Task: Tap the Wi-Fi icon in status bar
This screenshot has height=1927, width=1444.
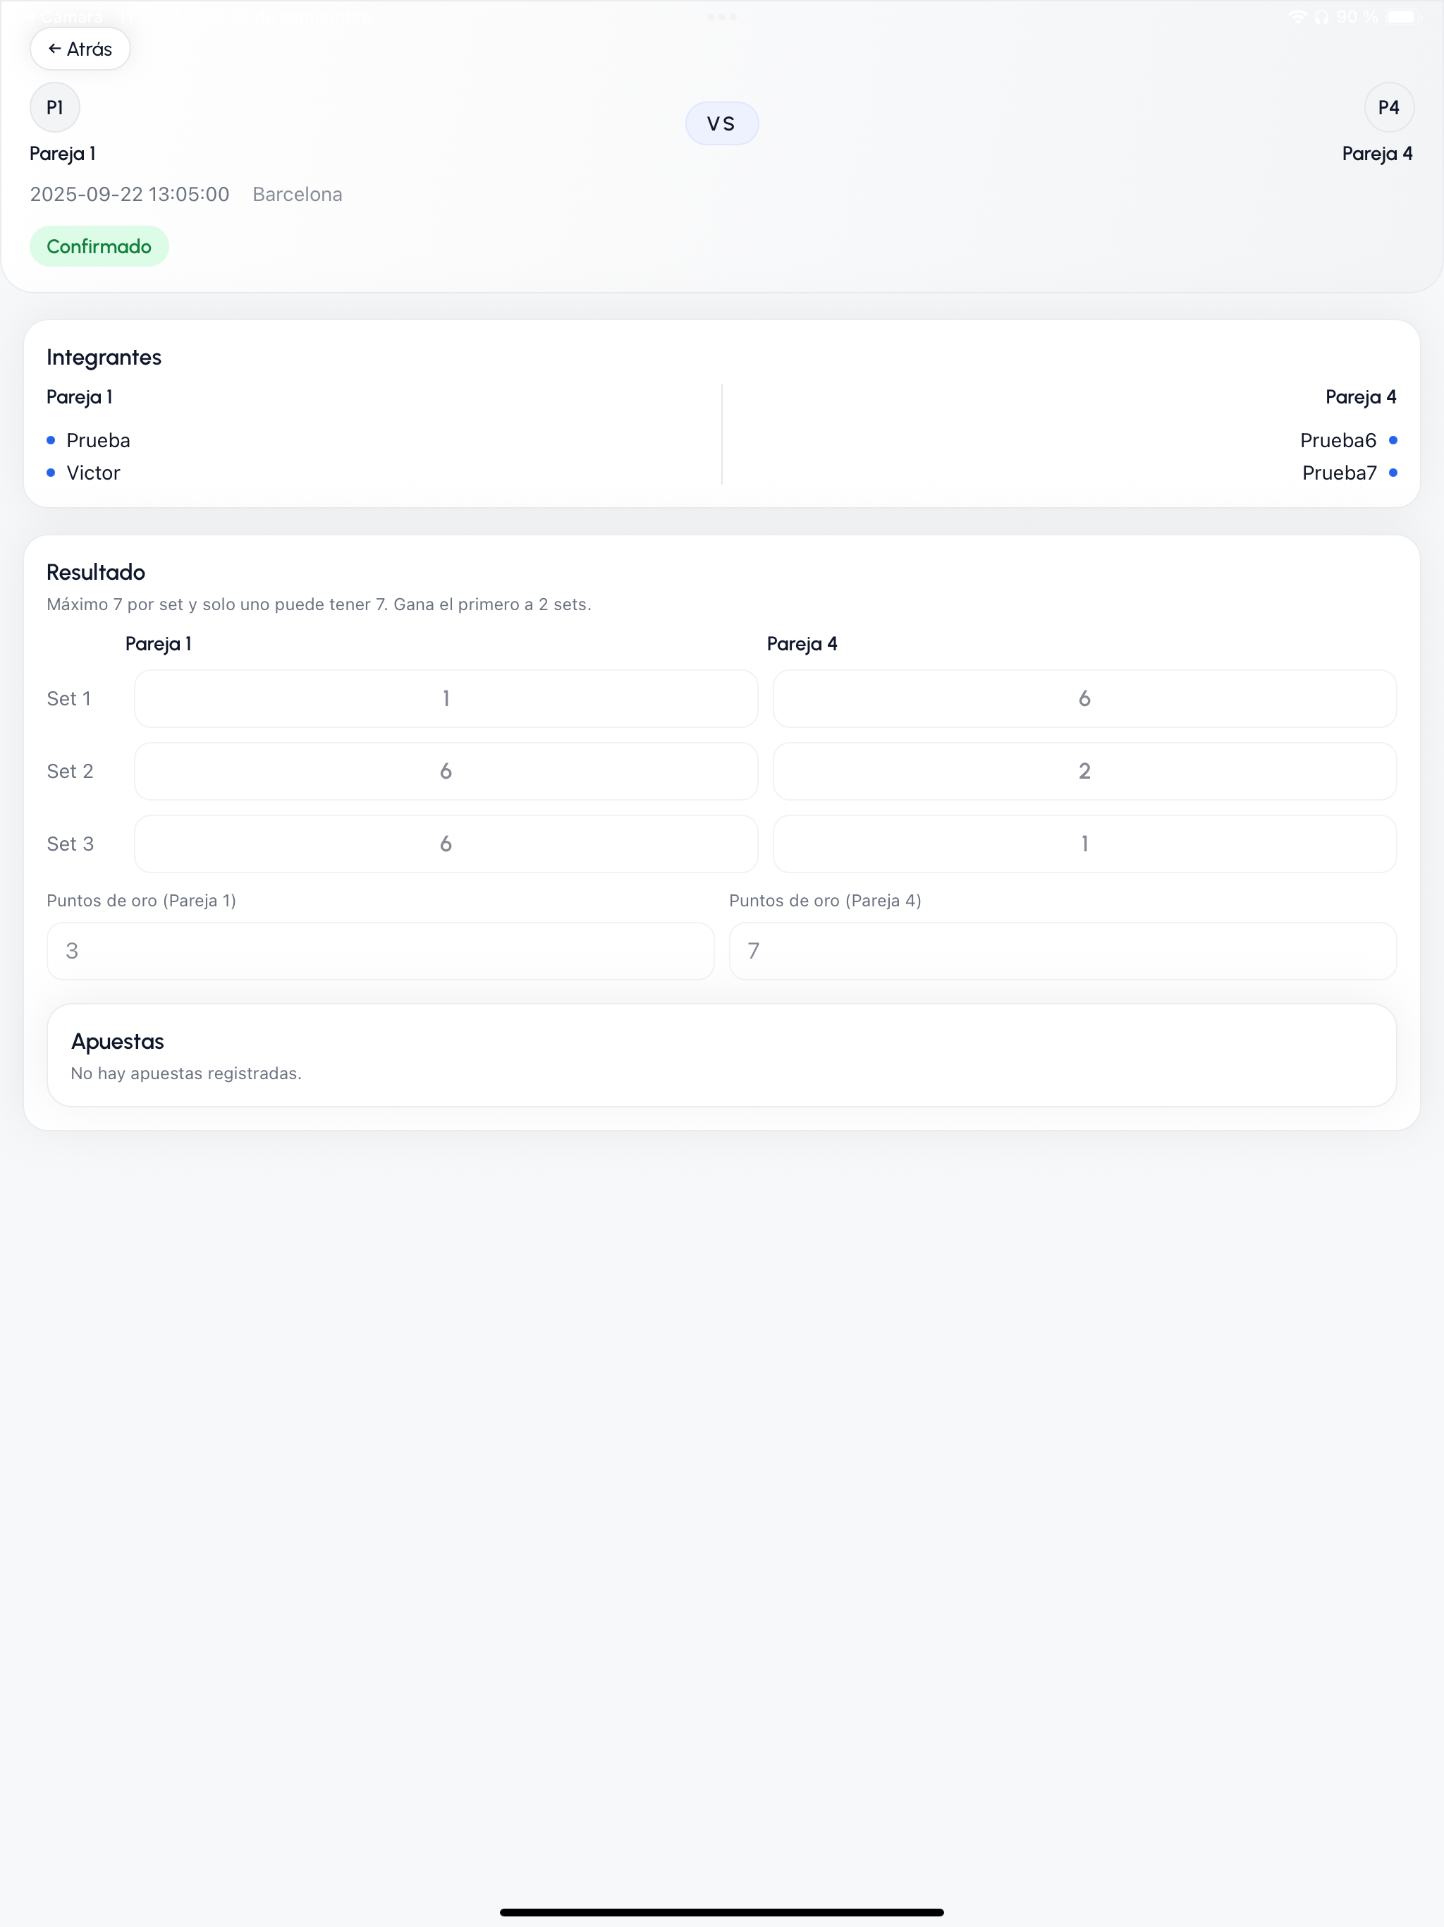Action: [1297, 16]
